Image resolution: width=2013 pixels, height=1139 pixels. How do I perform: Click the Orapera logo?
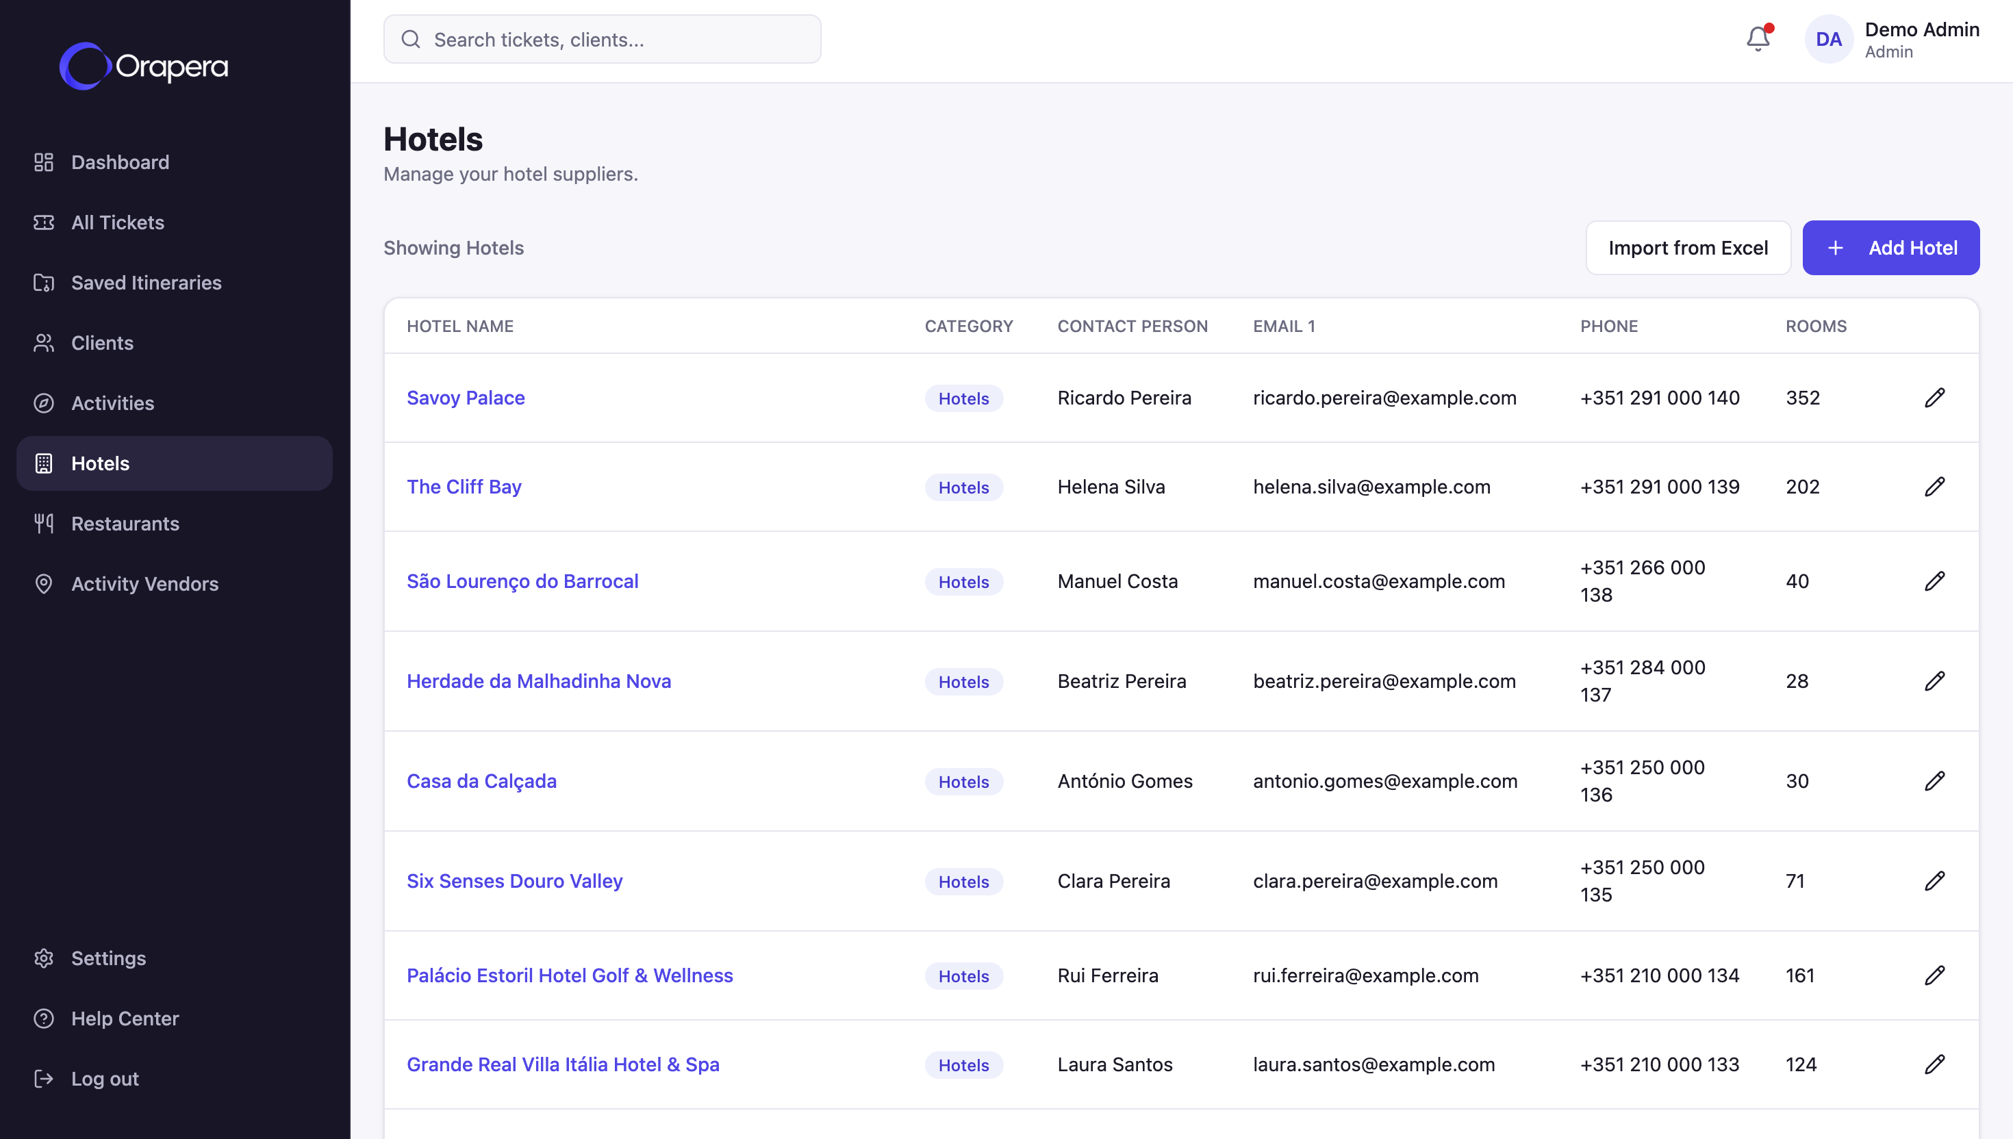[144, 66]
